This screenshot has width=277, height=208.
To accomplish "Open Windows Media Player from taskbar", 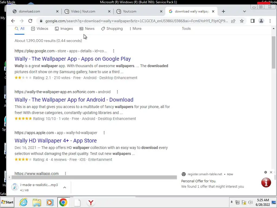I will 50,202.
